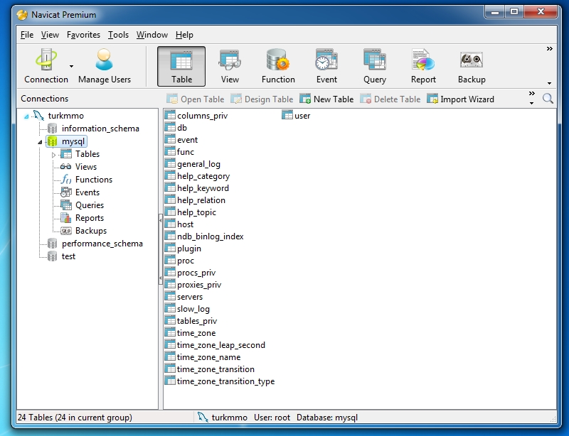Screen dimensions: 569x436
Task: Expand the Tables tree node
Action: (54, 155)
